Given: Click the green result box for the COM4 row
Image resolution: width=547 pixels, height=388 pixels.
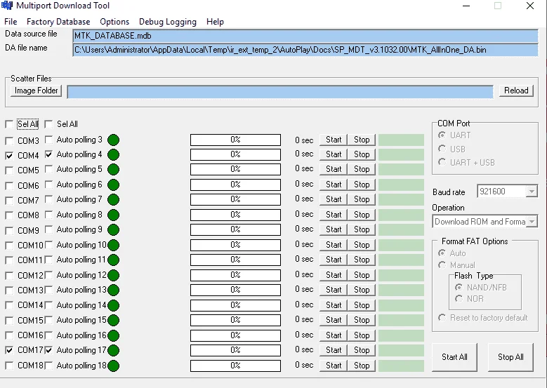Looking at the screenshot, I should coord(401,154).
